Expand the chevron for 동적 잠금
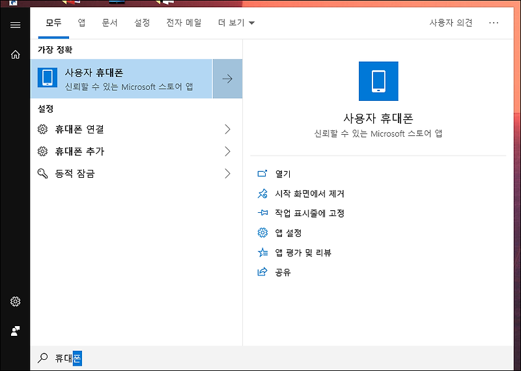Screen dimensions: 521x371 tap(227, 174)
